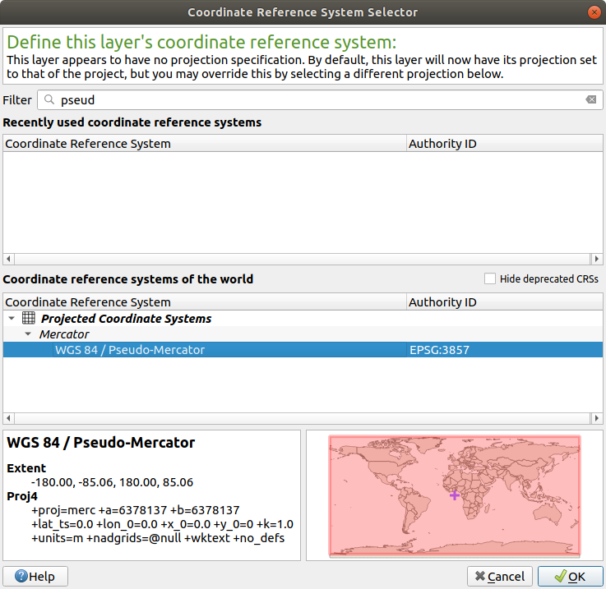Collapse the Projected Coordinate Systems group
The width and height of the screenshot is (606, 589).
coord(11,319)
